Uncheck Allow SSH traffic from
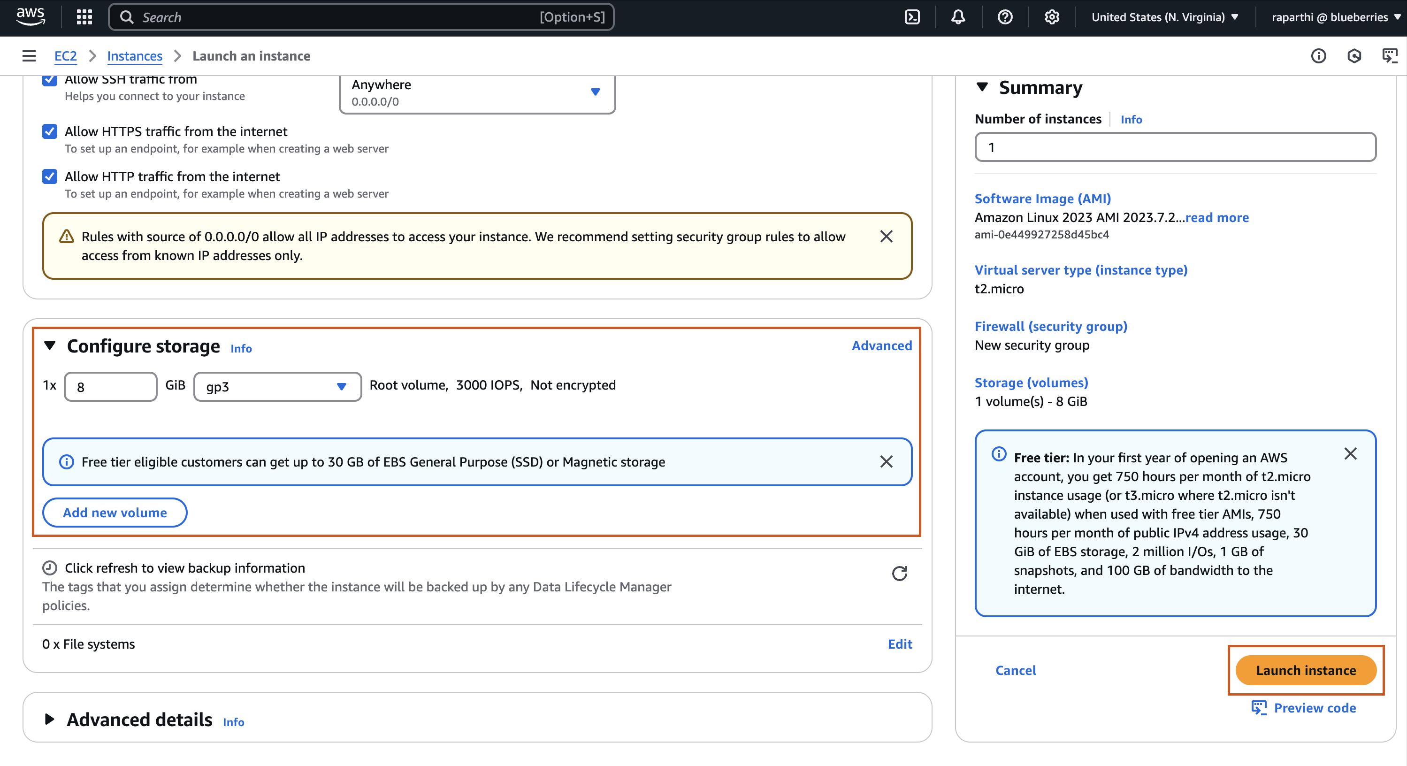The width and height of the screenshot is (1407, 766). (50, 80)
